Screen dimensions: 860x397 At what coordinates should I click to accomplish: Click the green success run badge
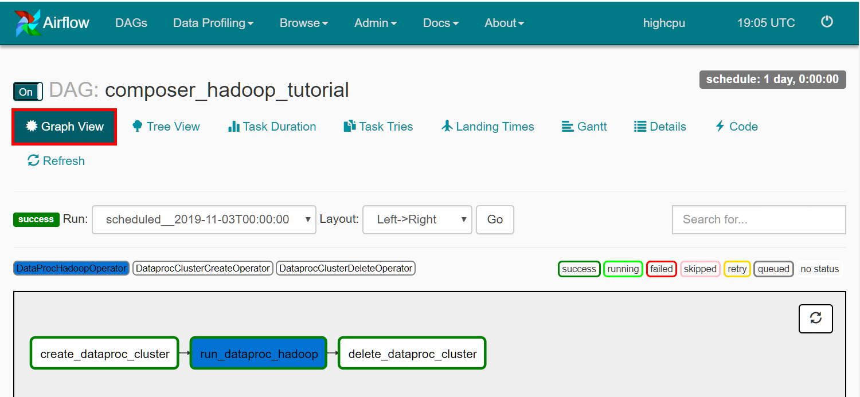[x=36, y=219]
